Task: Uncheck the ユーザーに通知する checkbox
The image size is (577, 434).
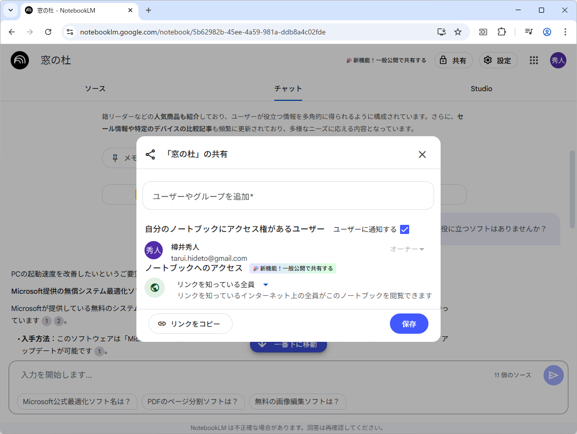Action: coord(404,229)
